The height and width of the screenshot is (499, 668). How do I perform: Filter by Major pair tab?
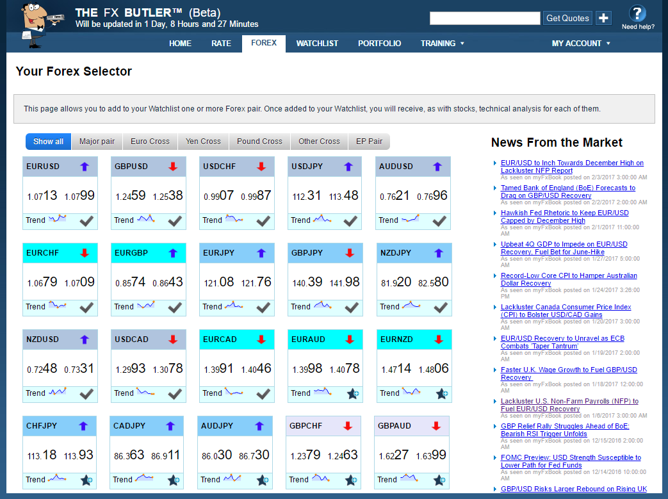pyautogui.click(x=97, y=142)
